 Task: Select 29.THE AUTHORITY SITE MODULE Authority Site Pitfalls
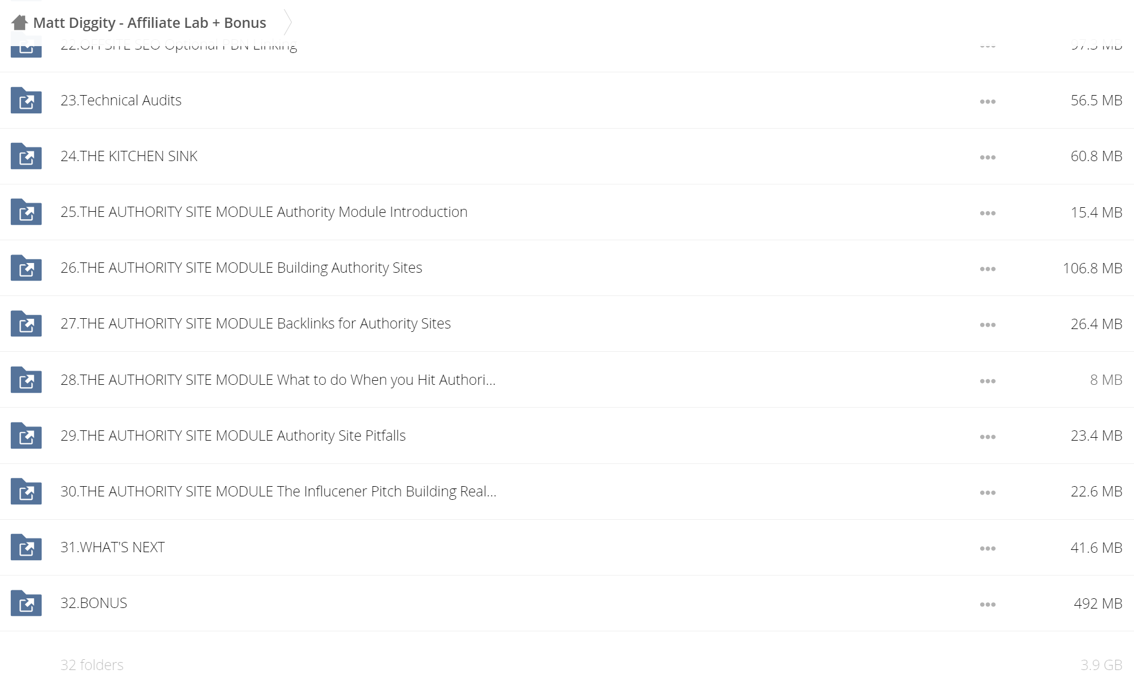pyautogui.click(x=233, y=435)
